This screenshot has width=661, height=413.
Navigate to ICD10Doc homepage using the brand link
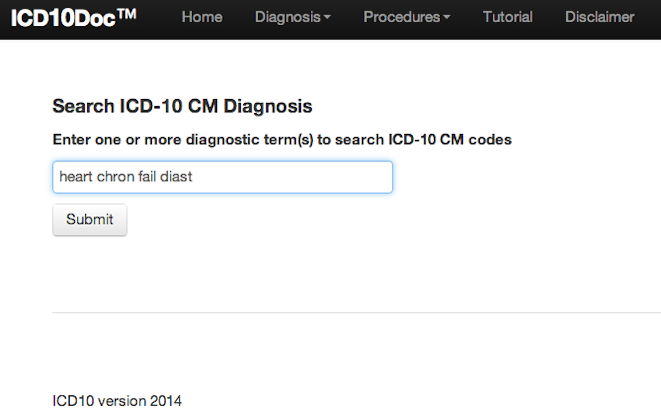click(62, 15)
